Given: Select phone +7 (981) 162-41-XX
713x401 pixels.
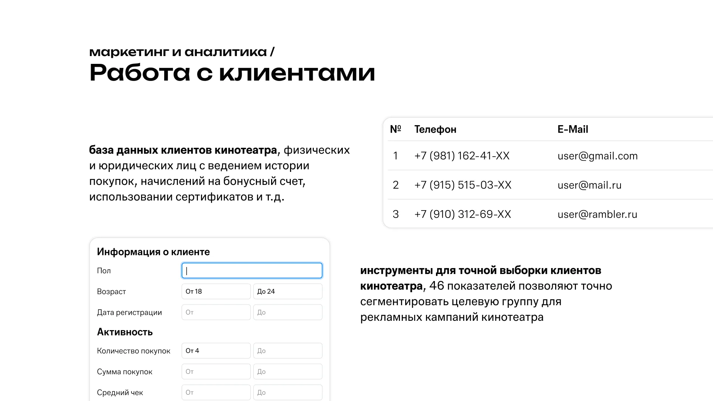Looking at the screenshot, I should [462, 156].
